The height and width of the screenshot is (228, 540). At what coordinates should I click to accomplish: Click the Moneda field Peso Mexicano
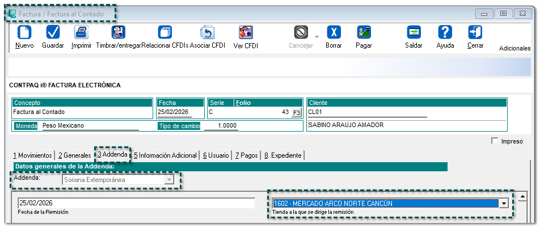pyautogui.click(x=90, y=126)
